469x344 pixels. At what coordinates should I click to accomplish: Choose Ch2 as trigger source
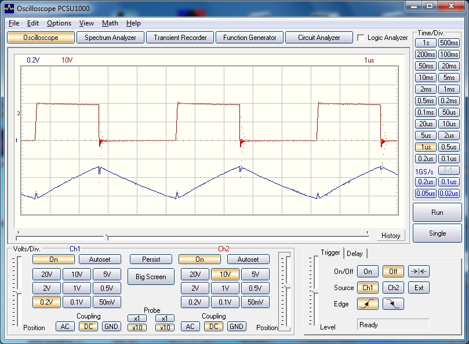(x=393, y=287)
